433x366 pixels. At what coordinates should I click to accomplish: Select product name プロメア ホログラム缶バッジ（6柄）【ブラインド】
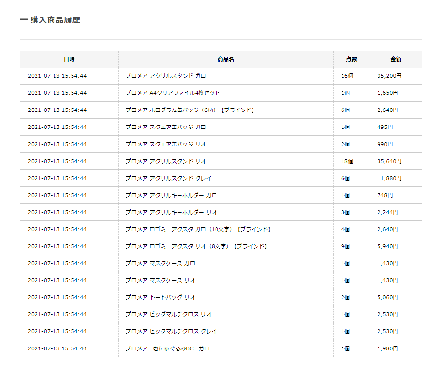tap(190, 110)
